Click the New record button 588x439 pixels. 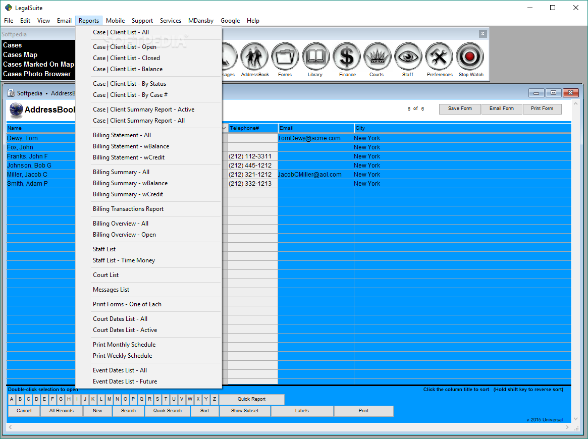tap(97, 411)
